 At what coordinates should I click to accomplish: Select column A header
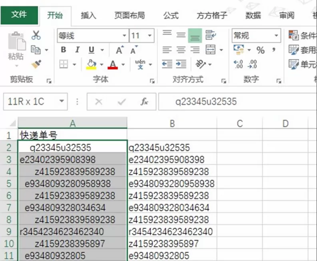click(73, 123)
